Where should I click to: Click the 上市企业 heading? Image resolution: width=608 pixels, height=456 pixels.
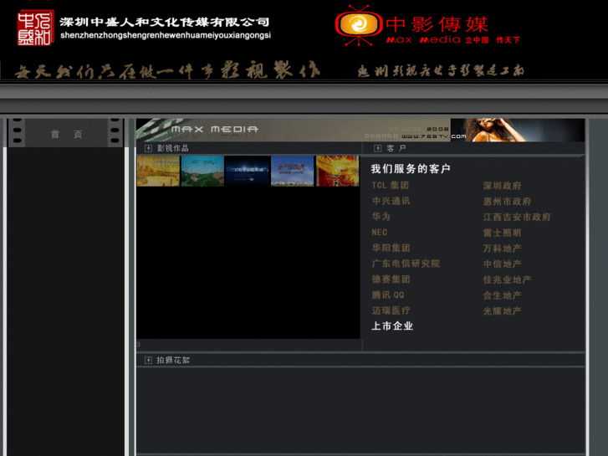392,326
